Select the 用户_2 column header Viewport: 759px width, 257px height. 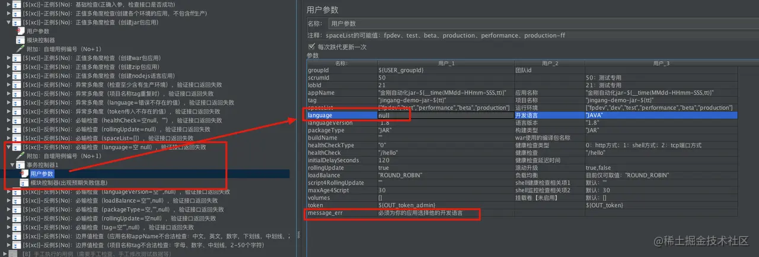[x=549, y=63]
